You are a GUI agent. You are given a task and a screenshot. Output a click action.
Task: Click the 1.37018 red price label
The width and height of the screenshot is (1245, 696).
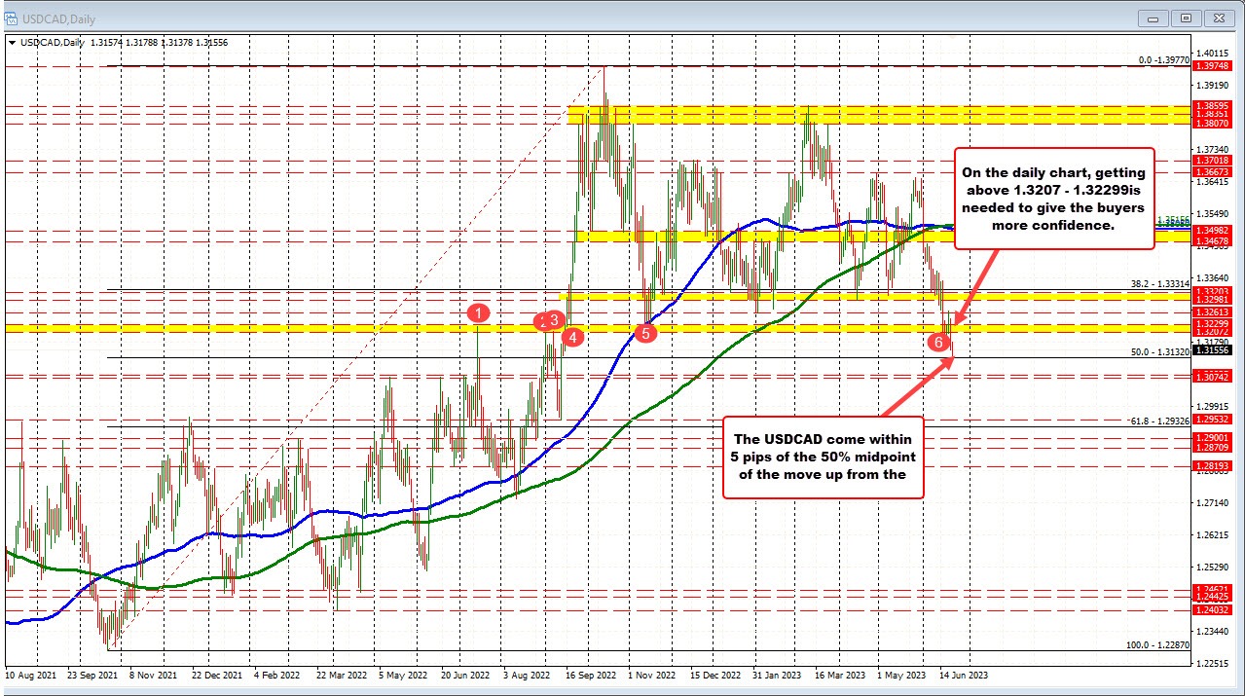pos(1215,160)
